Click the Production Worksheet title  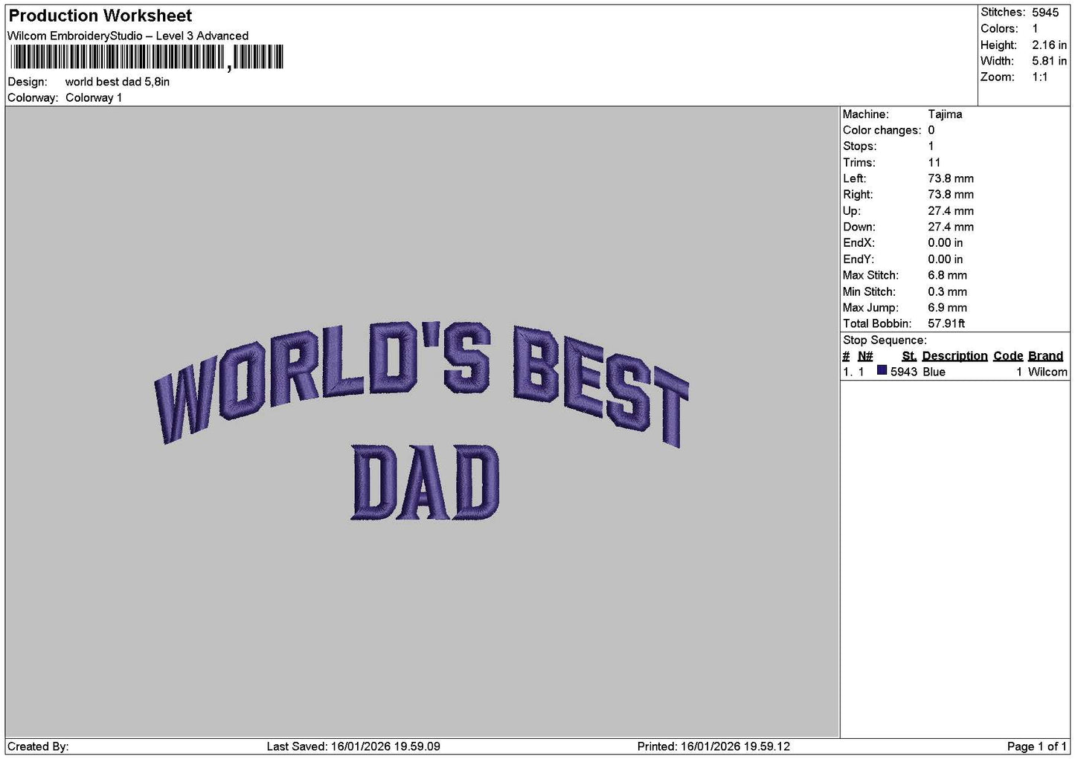click(x=100, y=16)
